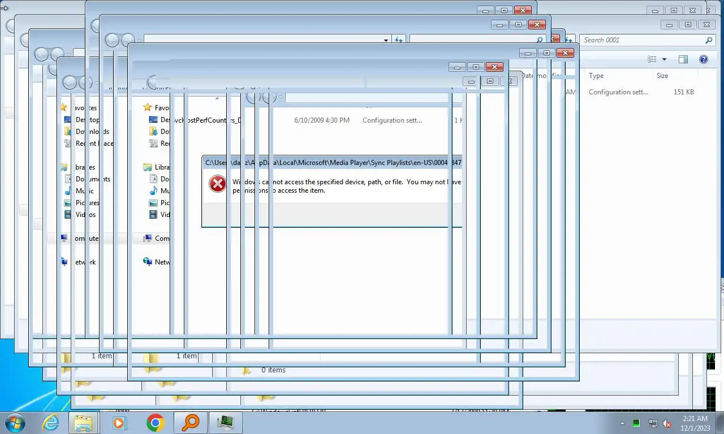Click the Desktop icon beside truncated 'Des'
This screenshot has width=724, height=434.
pyautogui.click(x=153, y=120)
